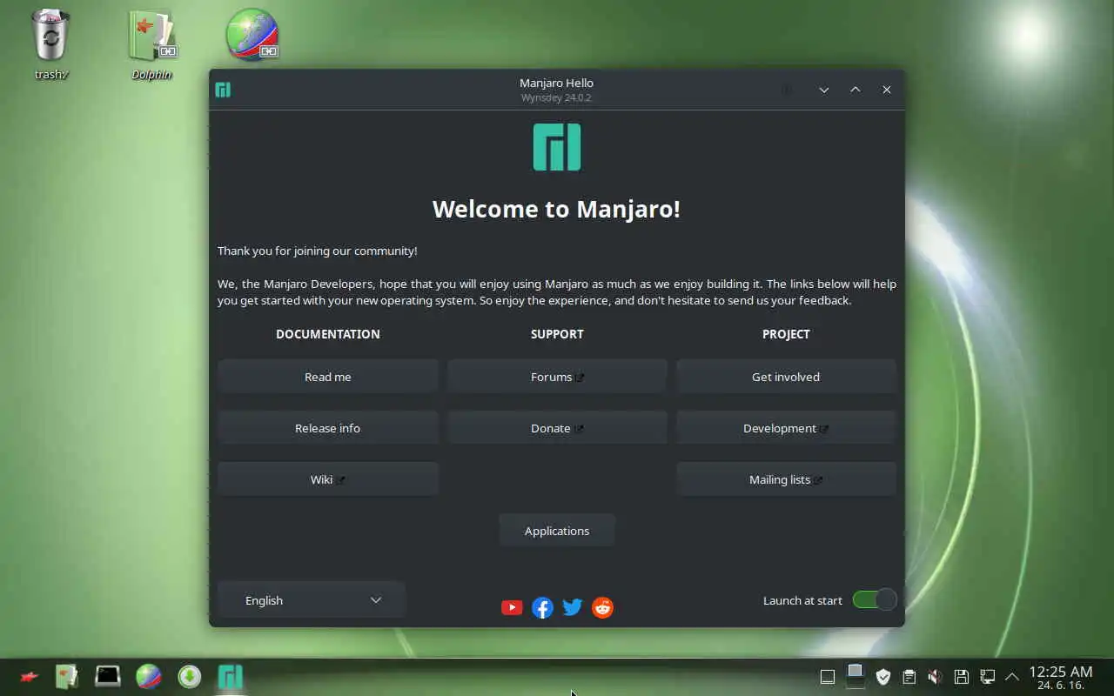
Task: Maximize the window with the up chevron
Action: (x=856, y=90)
